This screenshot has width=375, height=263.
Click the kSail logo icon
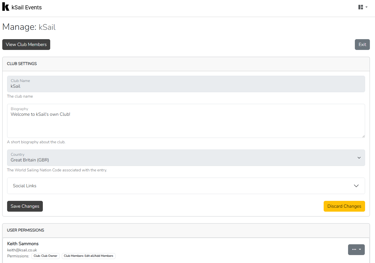[6, 7]
